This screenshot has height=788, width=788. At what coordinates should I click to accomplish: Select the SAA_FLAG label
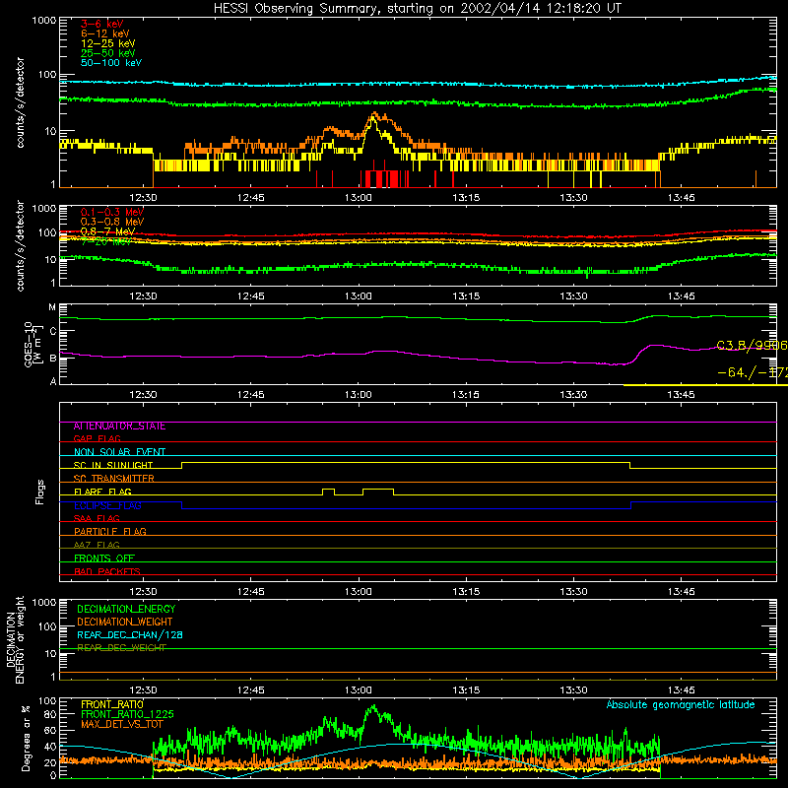[x=97, y=518]
